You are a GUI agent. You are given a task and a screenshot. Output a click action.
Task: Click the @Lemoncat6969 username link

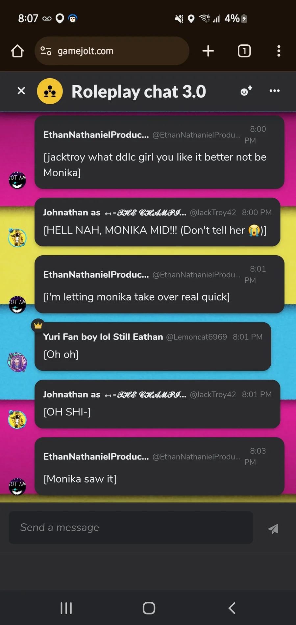click(x=196, y=337)
